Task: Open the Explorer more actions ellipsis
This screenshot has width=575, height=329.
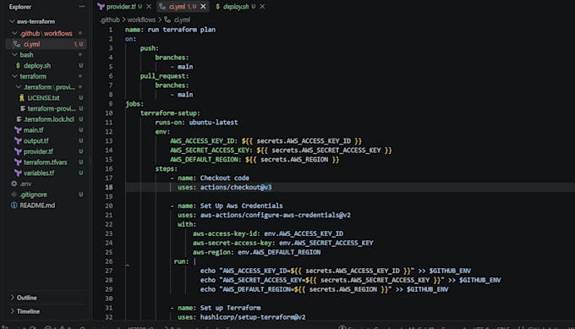Action: coord(81,7)
